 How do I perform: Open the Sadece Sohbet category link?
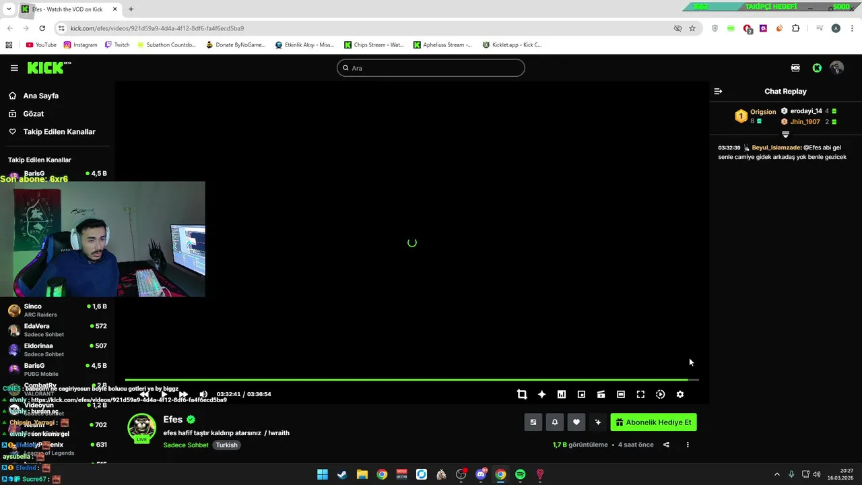186,445
